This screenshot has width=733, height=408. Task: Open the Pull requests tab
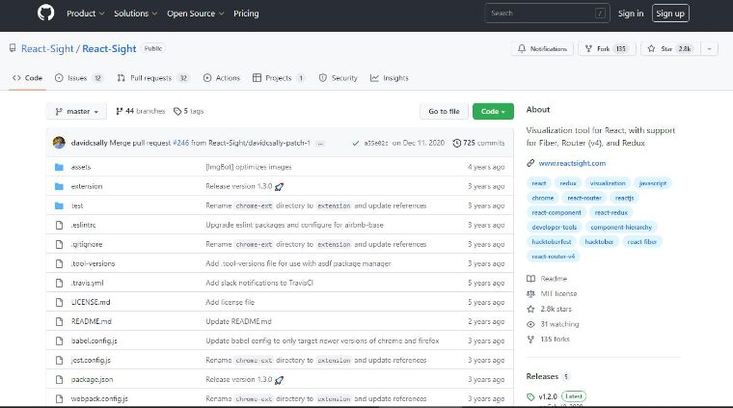(152, 78)
